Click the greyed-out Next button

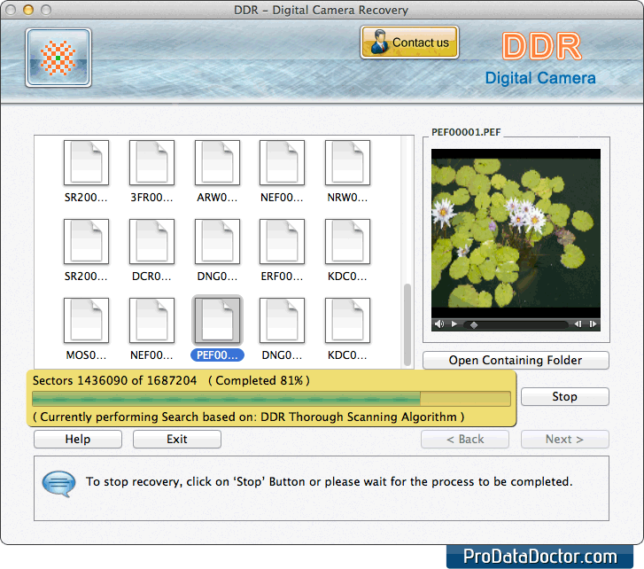pyautogui.click(x=565, y=440)
